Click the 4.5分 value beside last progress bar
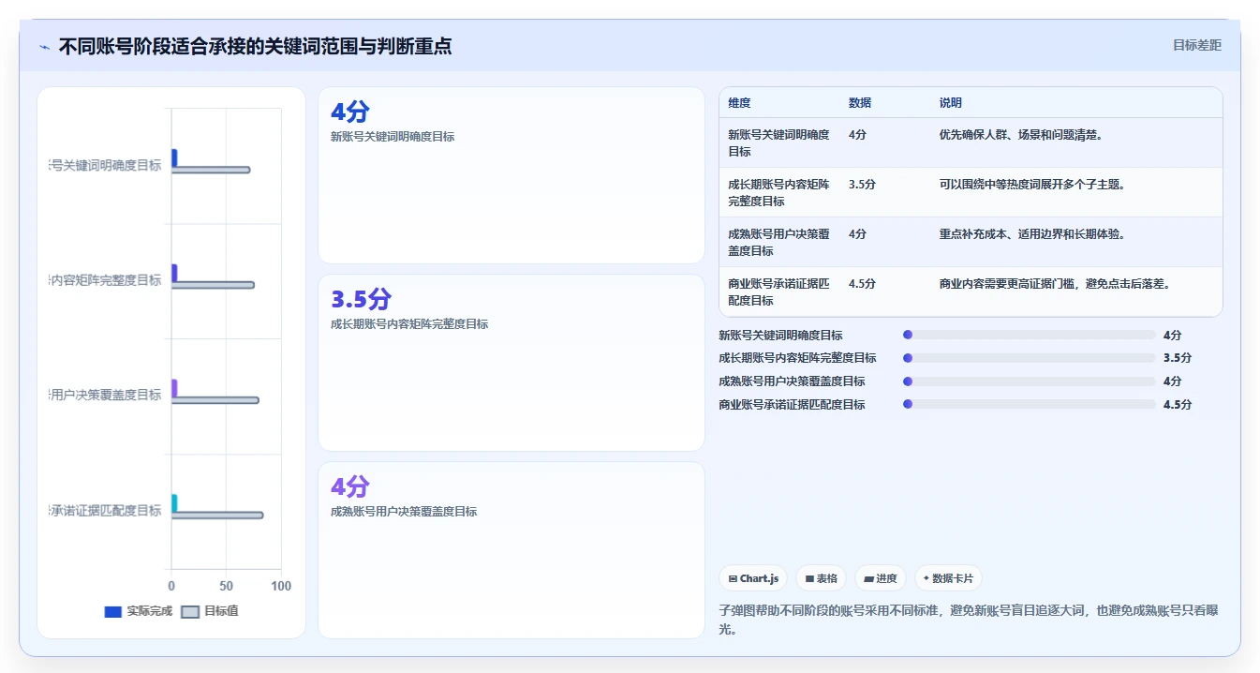Screen dimensions: 1260x673 click(x=1178, y=405)
